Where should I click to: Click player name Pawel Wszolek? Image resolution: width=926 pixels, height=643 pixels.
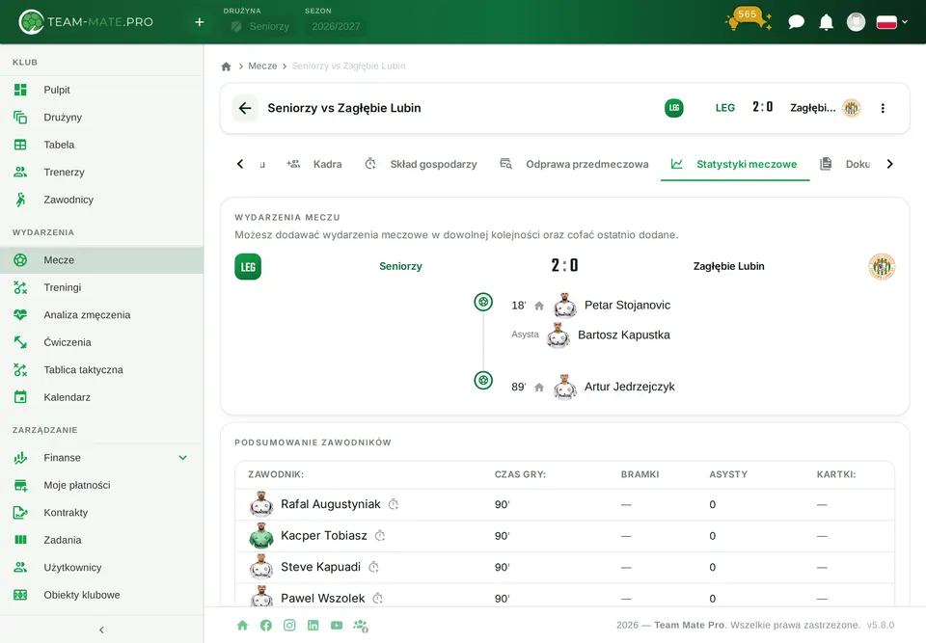click(323, 598)
